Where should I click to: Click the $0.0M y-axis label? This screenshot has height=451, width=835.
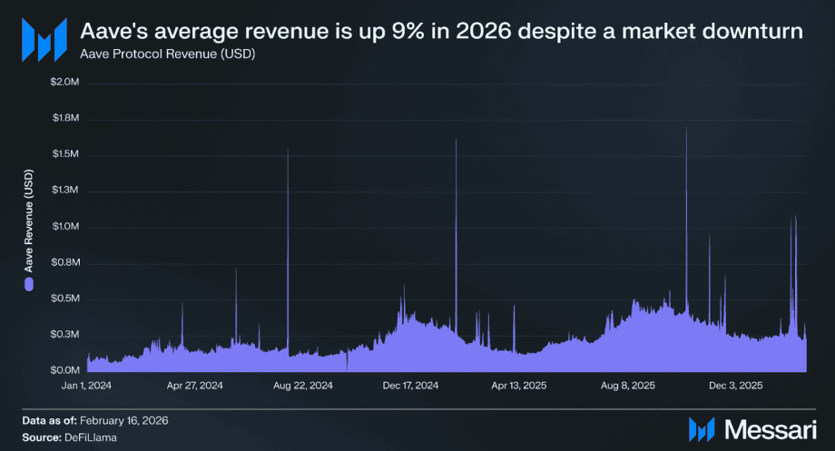tap(64, 370)
